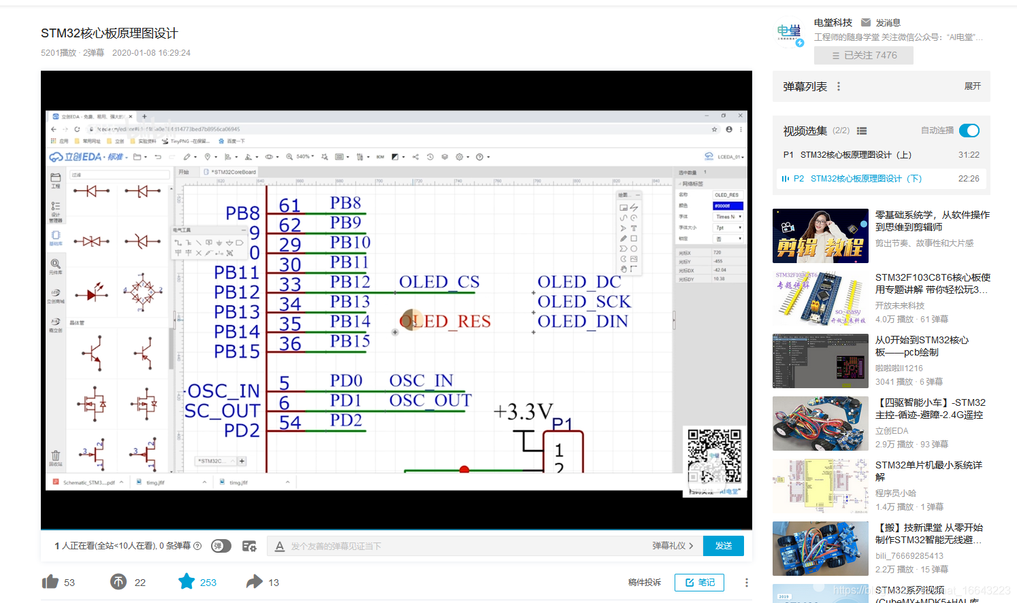Image resolution: width=1017 pixels, height=603 pixels.
Task: Open the 弹幕列表 options dots
Action: pyautogui.click(x=839, y=86)
